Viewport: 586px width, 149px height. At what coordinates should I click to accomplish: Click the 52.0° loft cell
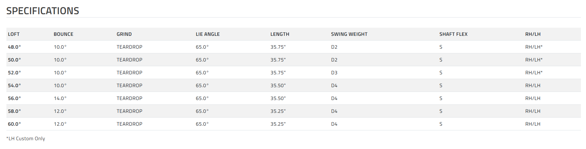click(15, 73)
